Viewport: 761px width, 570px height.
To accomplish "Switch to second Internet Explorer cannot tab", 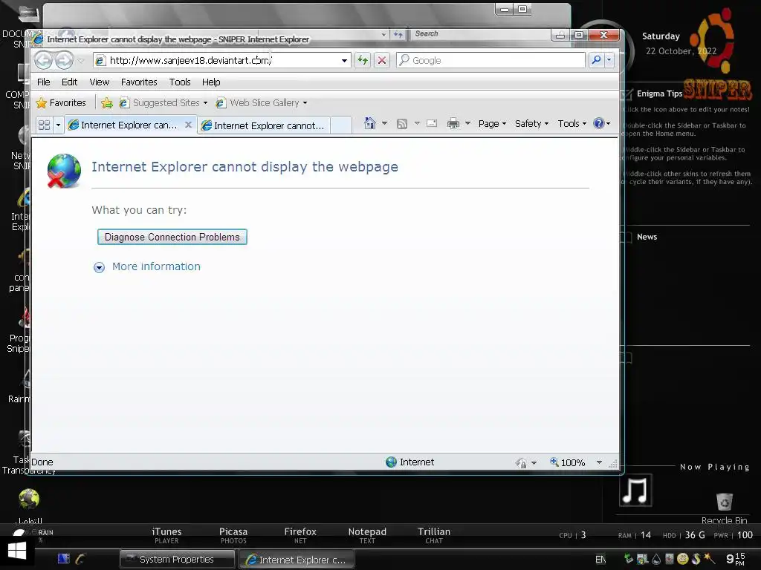I will [264, 125].
